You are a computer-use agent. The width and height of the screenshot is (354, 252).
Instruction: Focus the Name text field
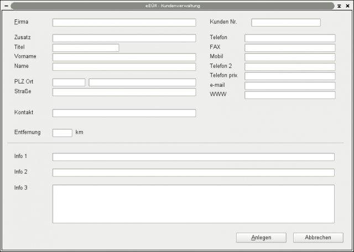coord(124,67)
